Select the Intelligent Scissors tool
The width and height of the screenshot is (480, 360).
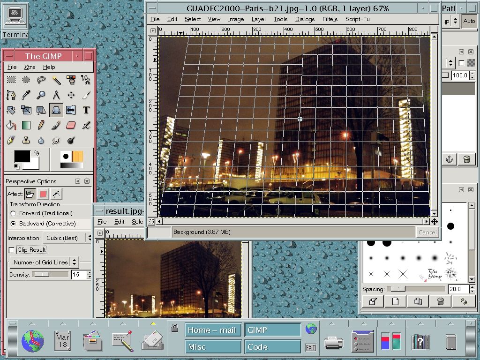pos(86,80)
